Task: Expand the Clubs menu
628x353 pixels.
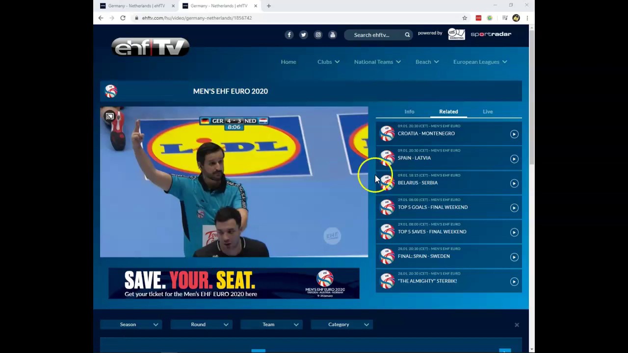Action: click(x=328, y=62)
